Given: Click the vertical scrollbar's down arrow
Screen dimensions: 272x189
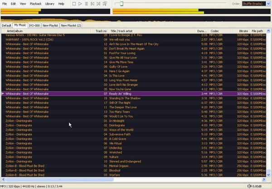Looking at the screenshot, I should tap(268, 174).
